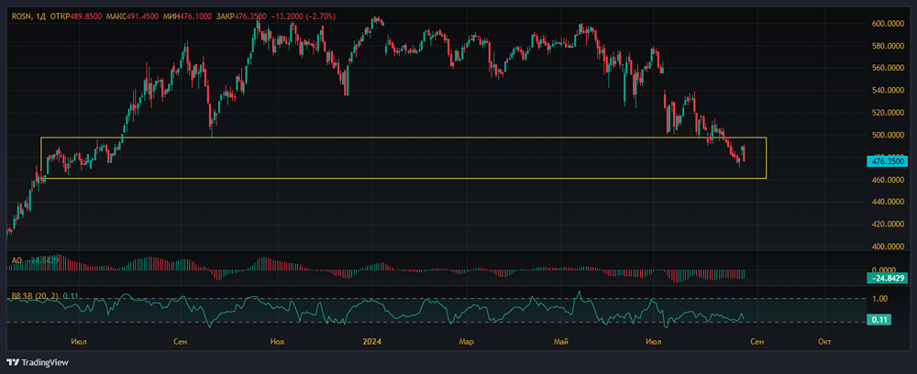Viewport: 917px width, 374px height.
Task: Click the 2024 date axis label
Action: click(x=372, y=341)
